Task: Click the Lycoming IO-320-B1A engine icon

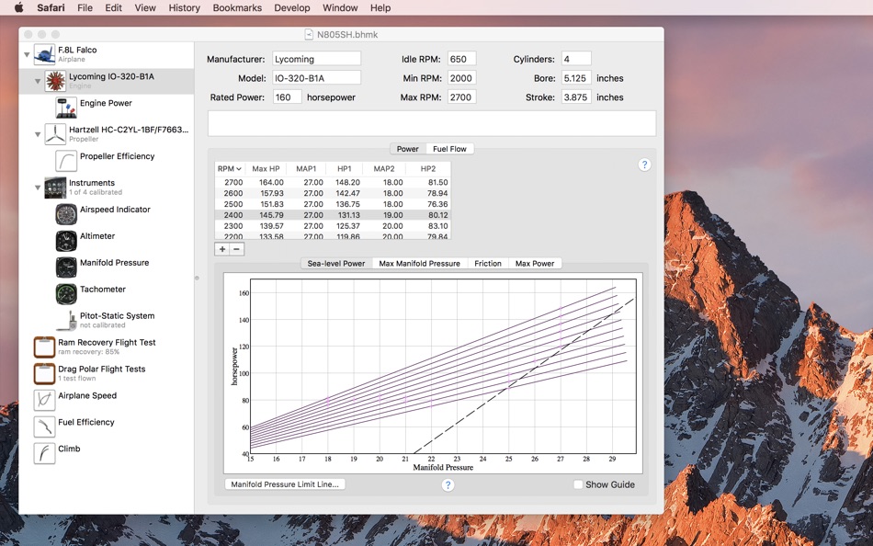Action: coord(55,81)
